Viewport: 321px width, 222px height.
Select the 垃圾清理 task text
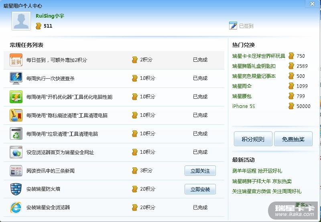[x=62, y=134]
